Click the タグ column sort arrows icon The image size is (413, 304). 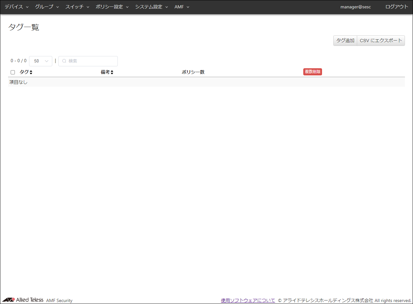(31, 72)
